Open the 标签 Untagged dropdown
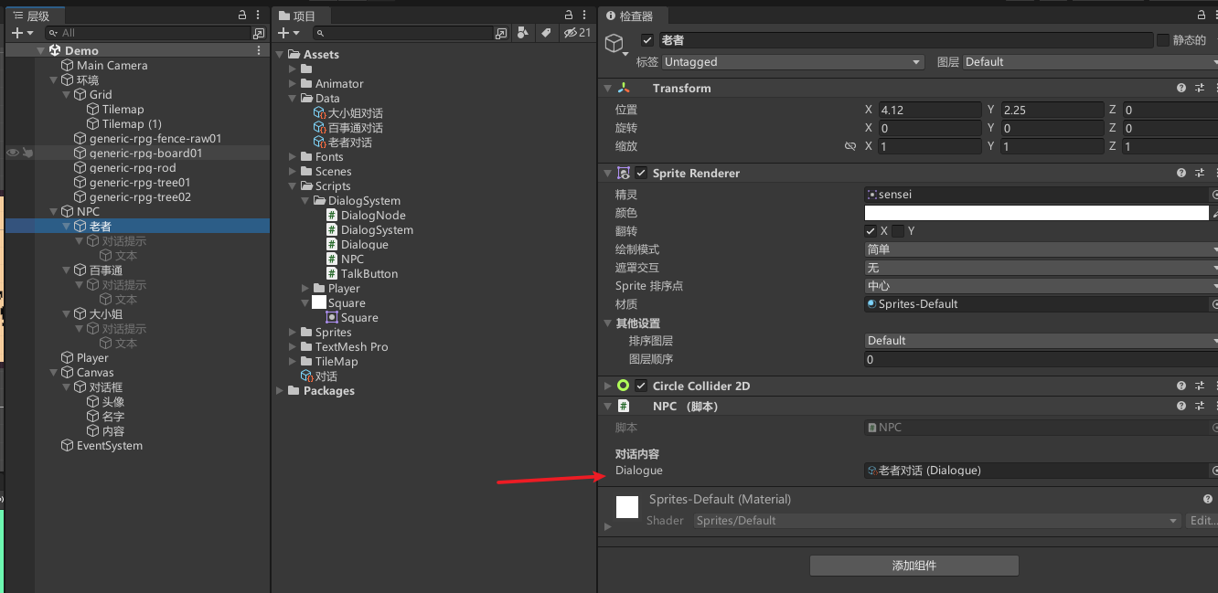This screenshot has width=1218, height=593. point(793,62)
